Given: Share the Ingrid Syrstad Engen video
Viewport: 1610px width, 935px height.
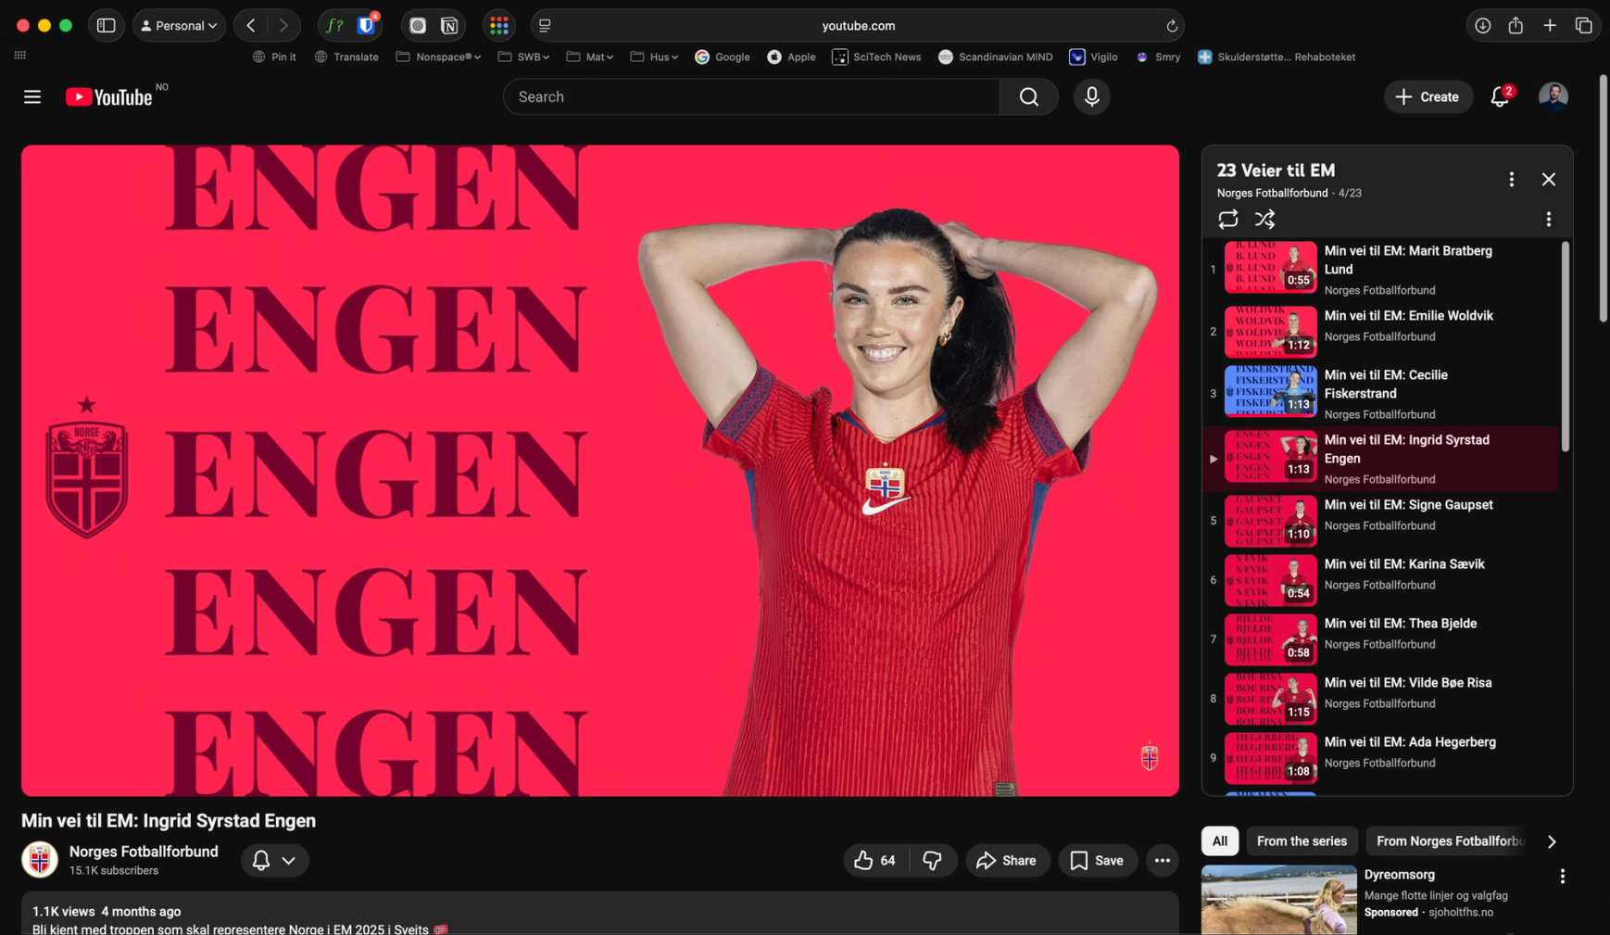Looking at the screenshot, I should (1007, 861).
